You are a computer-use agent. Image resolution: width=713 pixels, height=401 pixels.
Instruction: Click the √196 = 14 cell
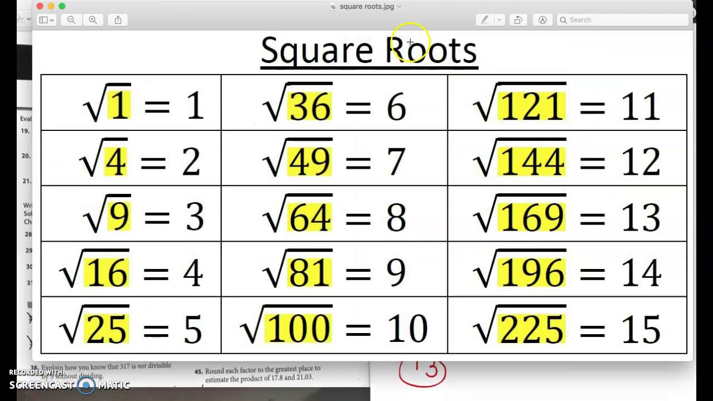tap(567, 270)
